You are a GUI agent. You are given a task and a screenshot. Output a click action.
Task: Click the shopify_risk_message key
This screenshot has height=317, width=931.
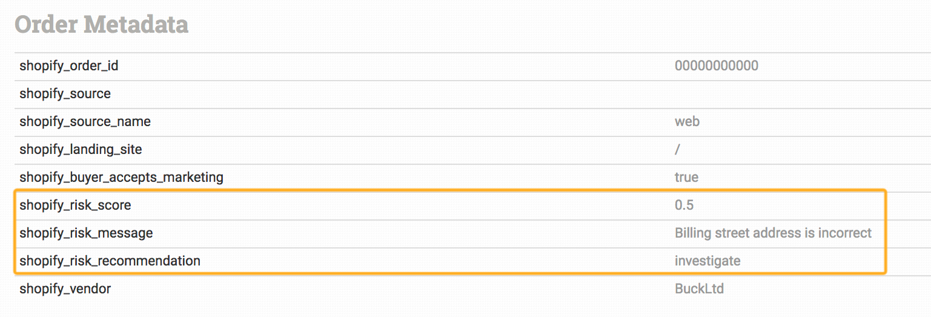(86, 233)
